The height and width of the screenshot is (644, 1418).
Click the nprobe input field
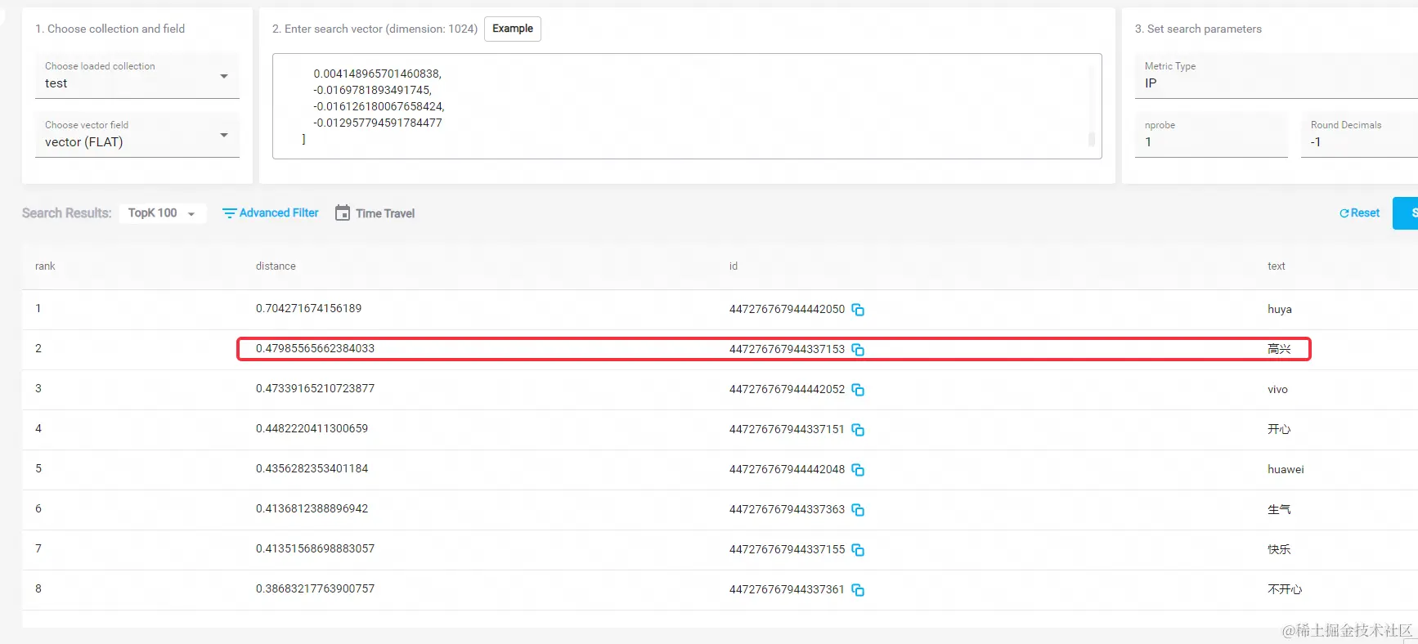(1211, 135)
